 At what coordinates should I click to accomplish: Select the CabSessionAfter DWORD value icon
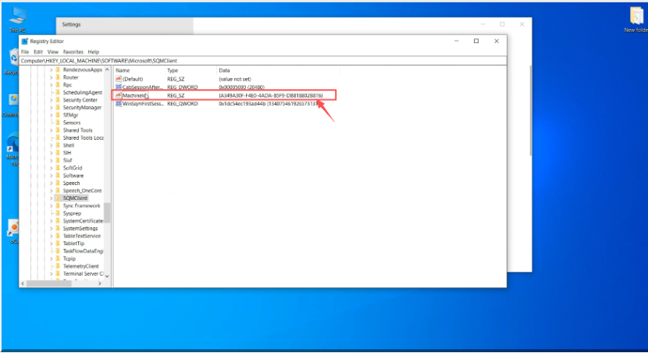[x=119, y=87]
